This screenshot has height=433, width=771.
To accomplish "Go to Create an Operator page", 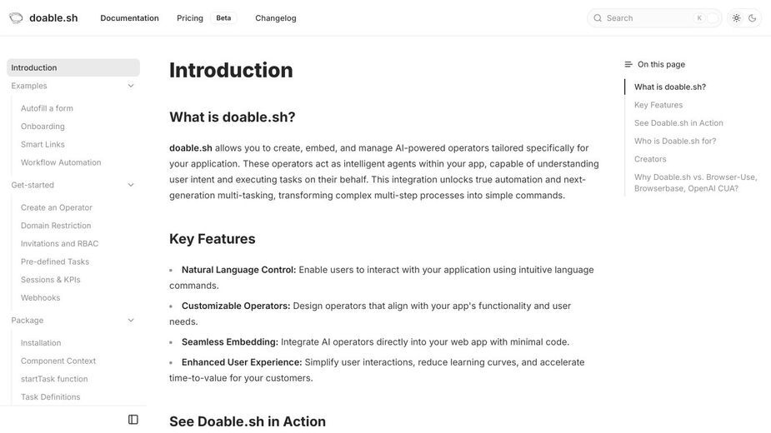I will tap(57, 207).
